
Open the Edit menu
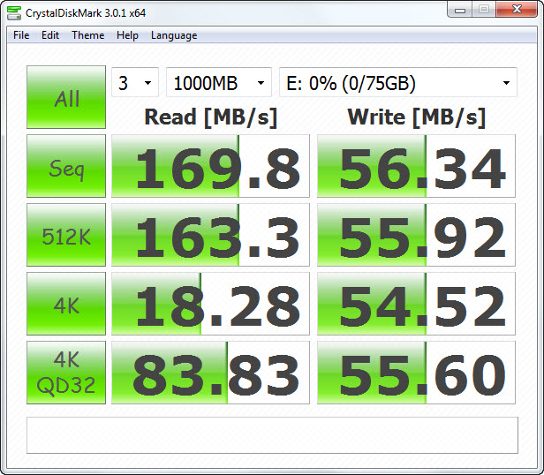tap(50, 35)
